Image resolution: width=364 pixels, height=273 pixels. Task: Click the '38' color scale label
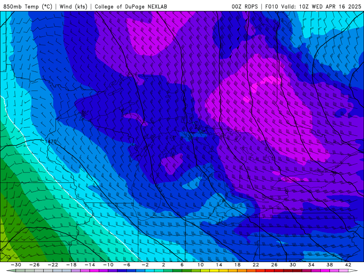329,265
